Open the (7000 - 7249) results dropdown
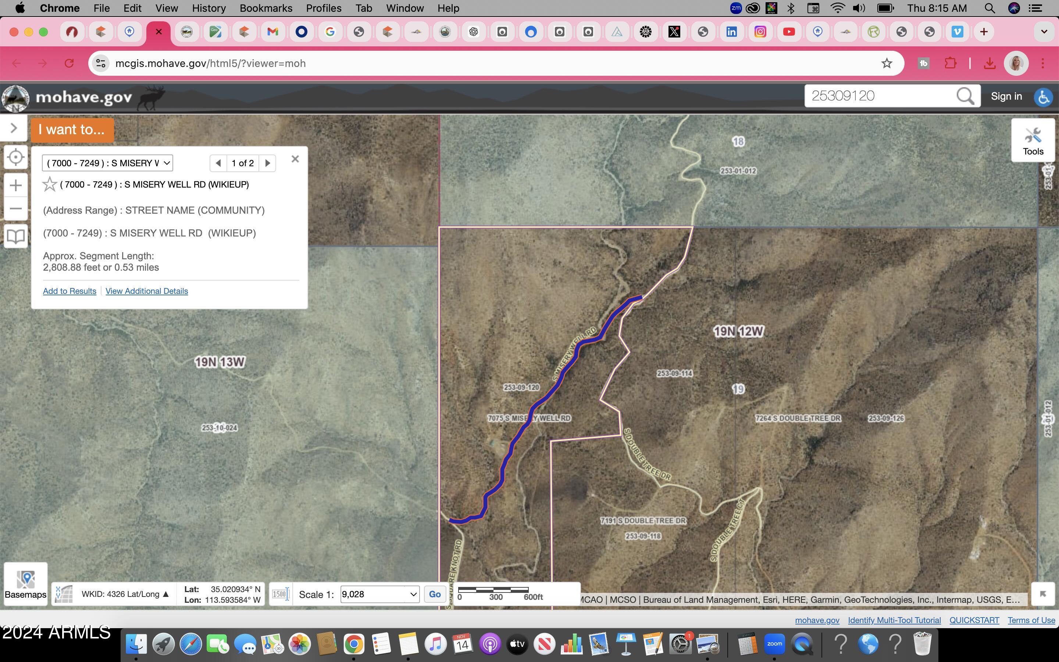The image size is (1059, 662). click(x=107, y=163)
